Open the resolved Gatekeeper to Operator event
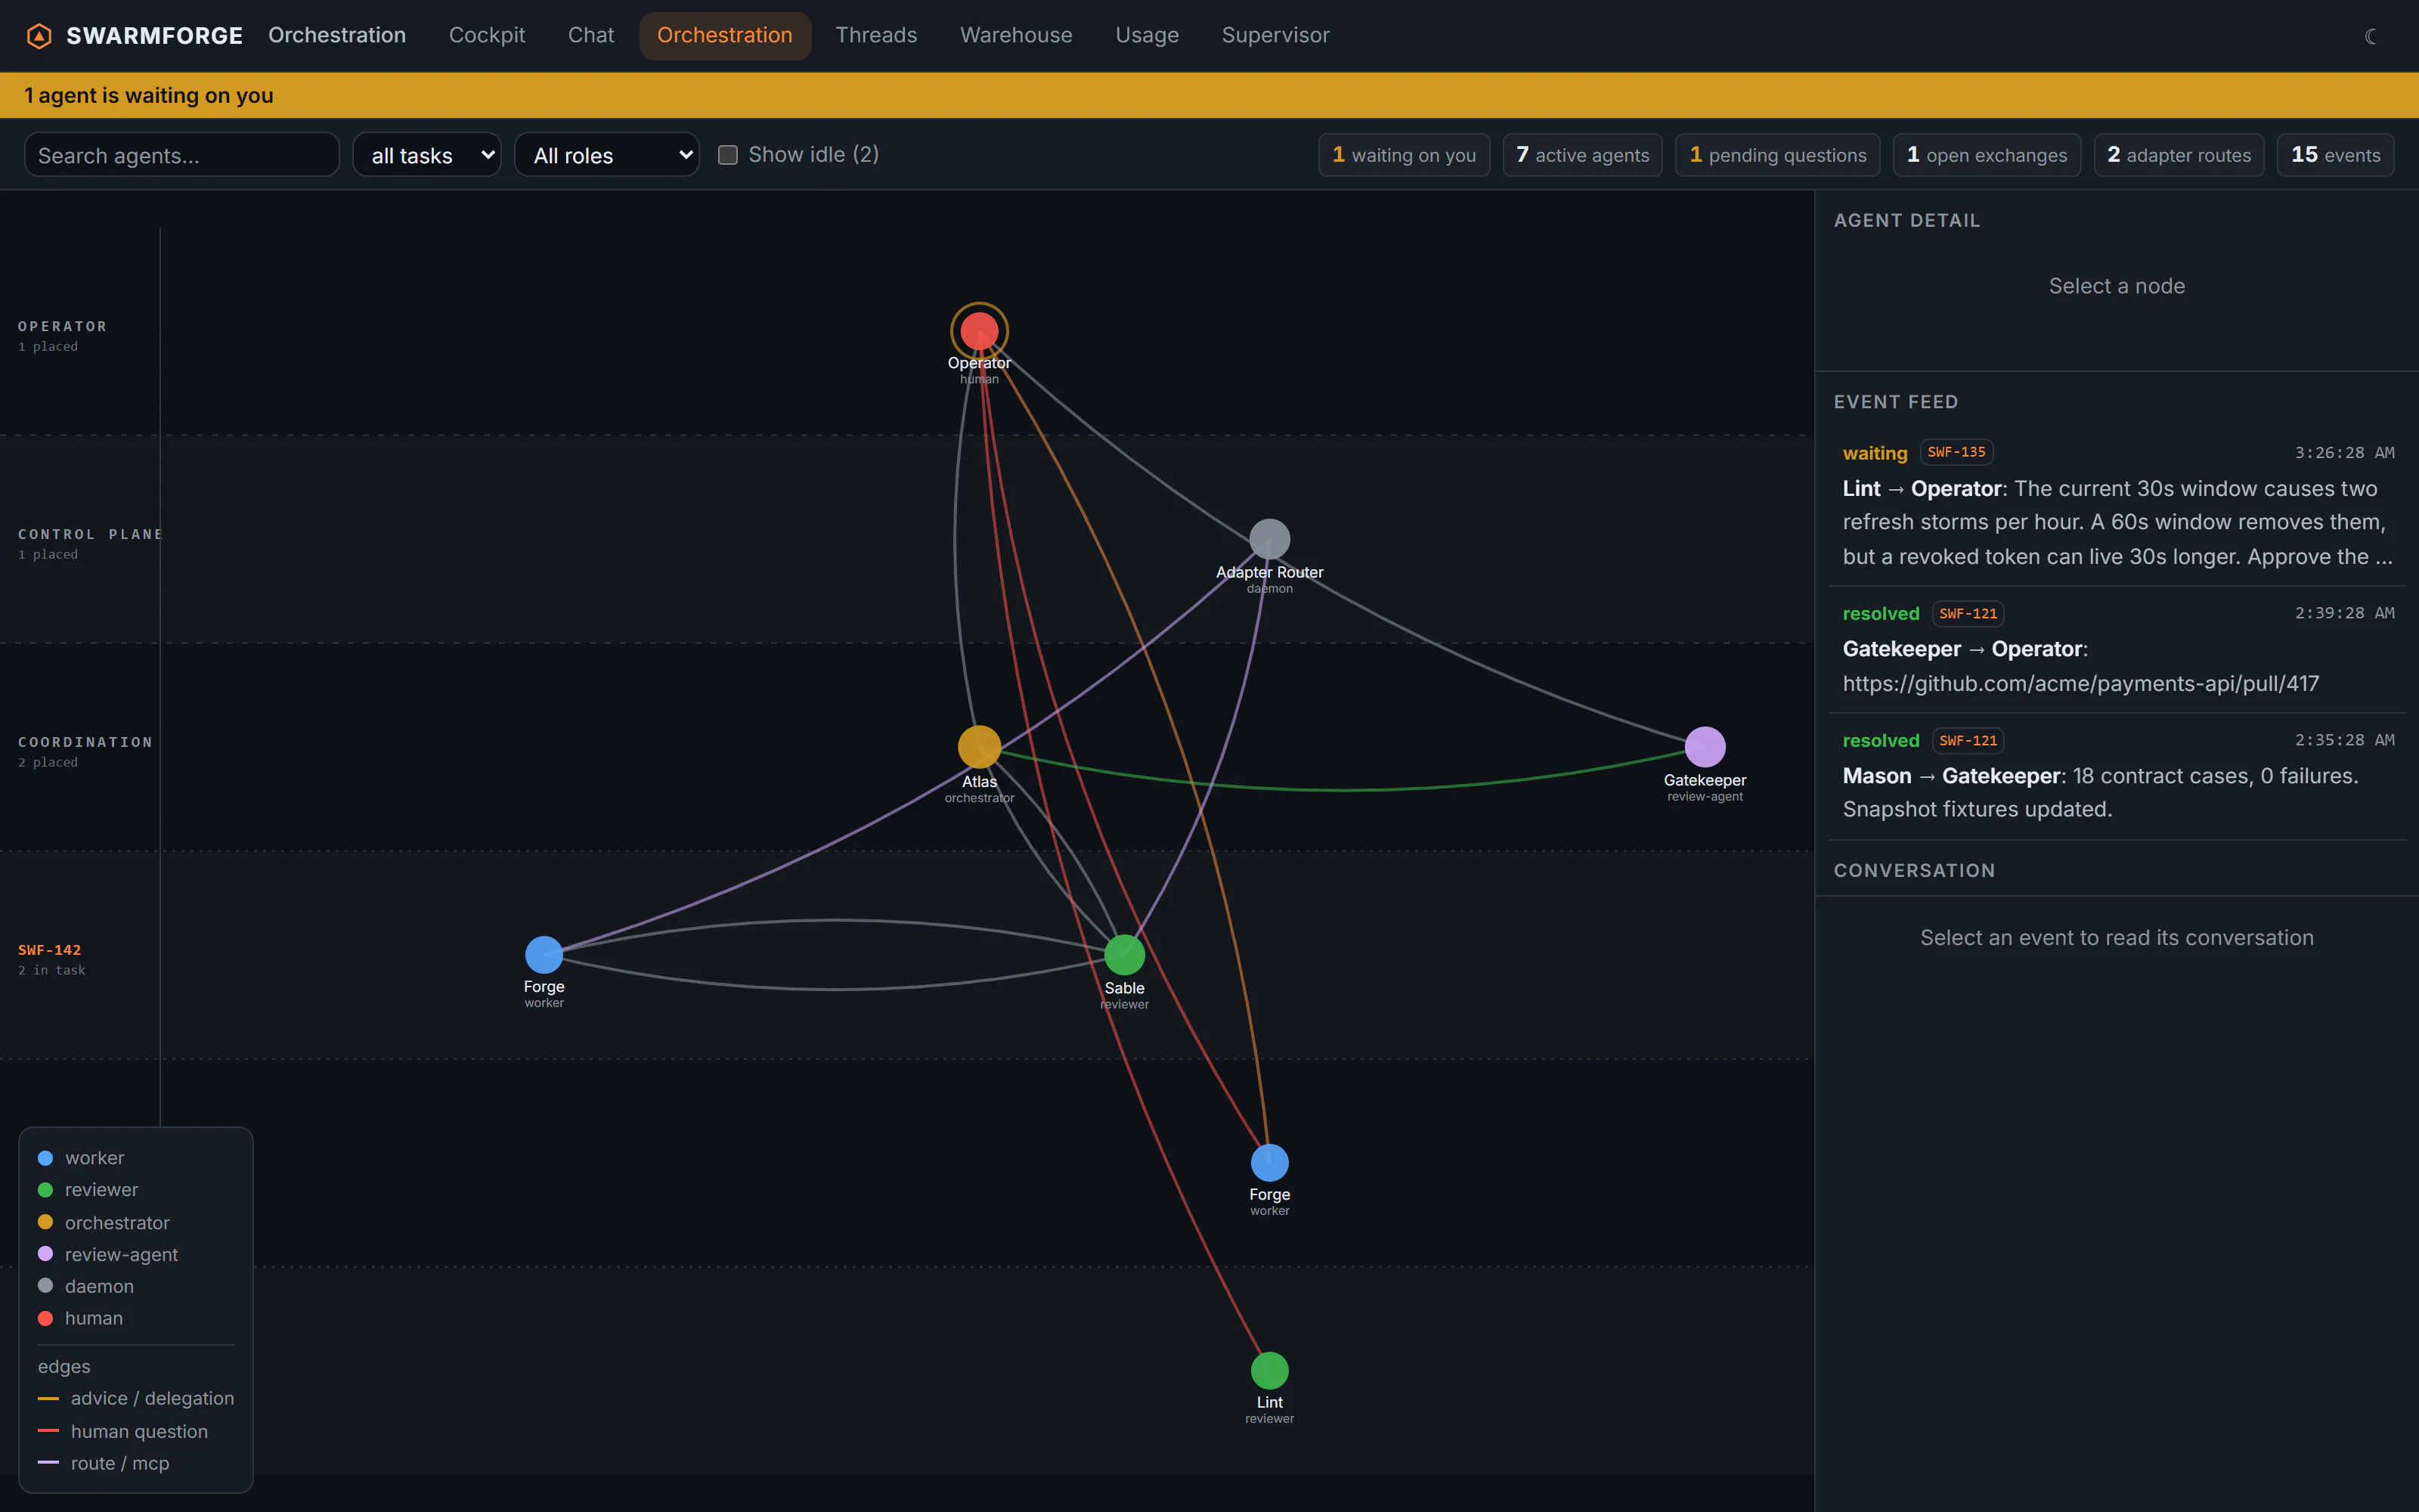The image size is (2419, 1512). coord(2117,649)
